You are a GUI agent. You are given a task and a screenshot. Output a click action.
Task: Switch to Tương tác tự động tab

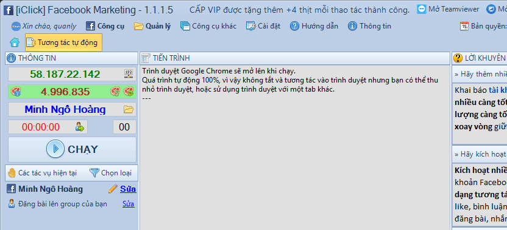(63, 42)
